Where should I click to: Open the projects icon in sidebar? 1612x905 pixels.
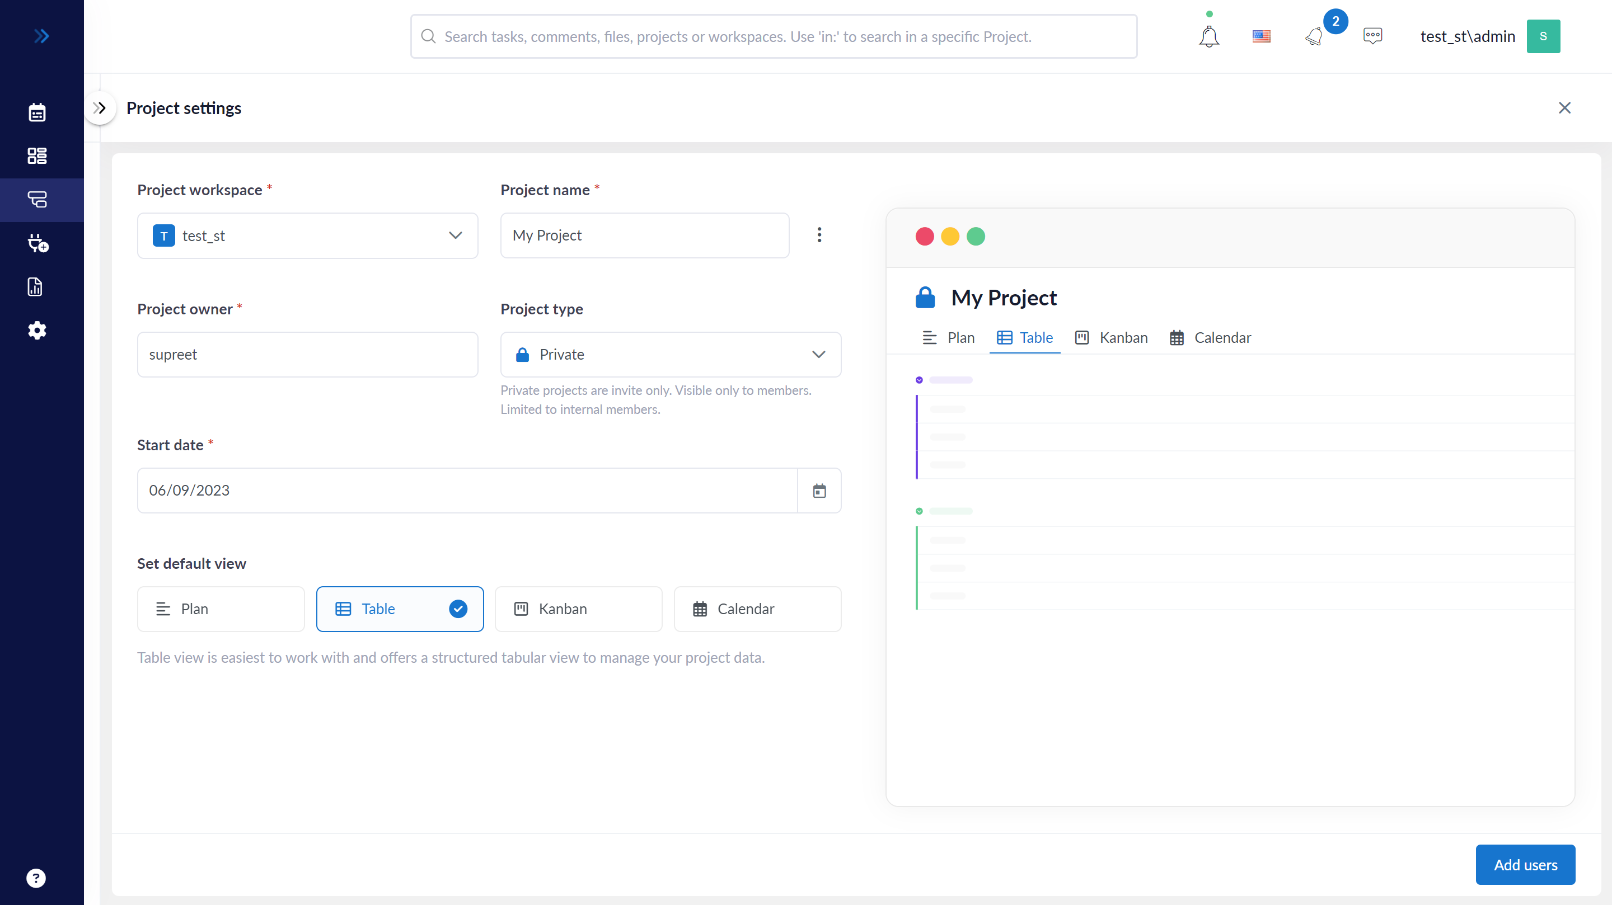(x=37, y=200)
